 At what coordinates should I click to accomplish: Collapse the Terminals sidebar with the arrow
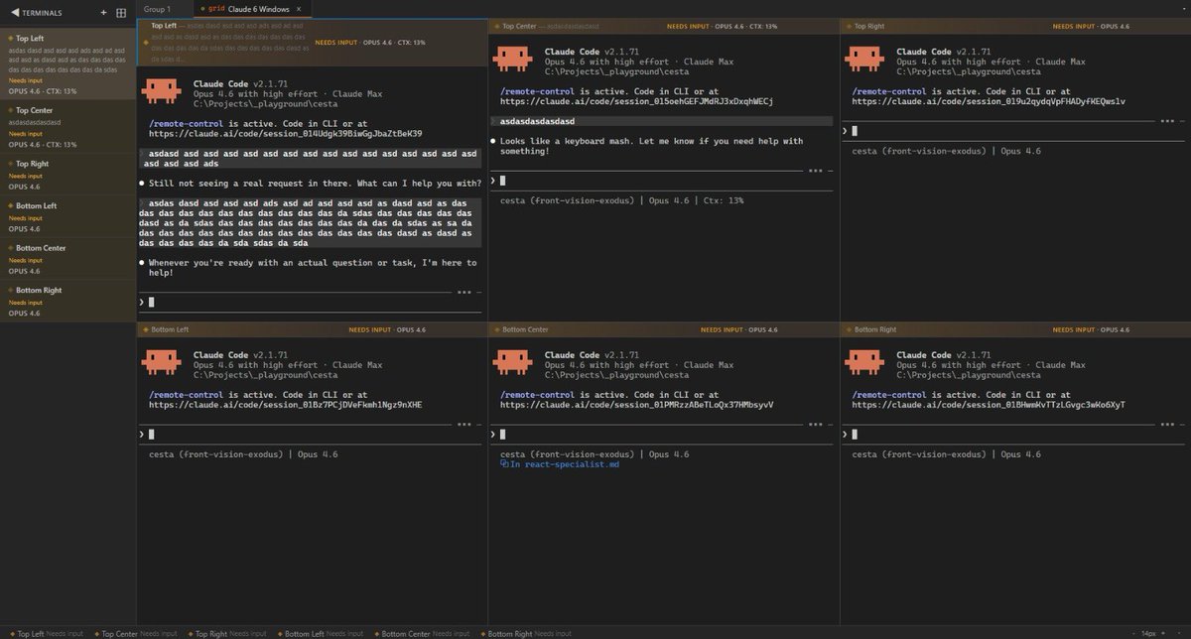point(14,13)
